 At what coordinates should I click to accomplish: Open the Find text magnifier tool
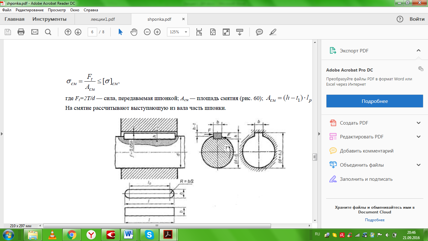click(48, 32)
